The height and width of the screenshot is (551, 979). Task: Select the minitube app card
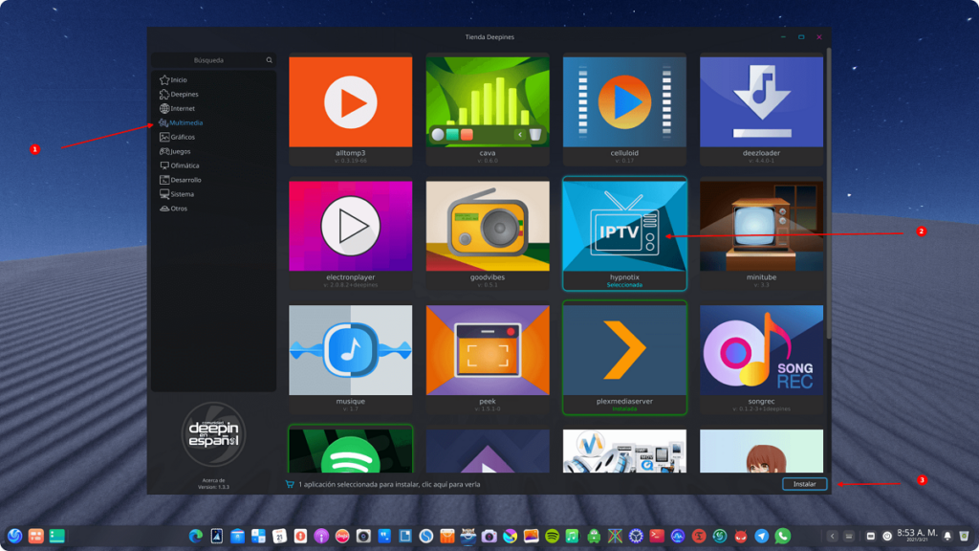point(762,234)
